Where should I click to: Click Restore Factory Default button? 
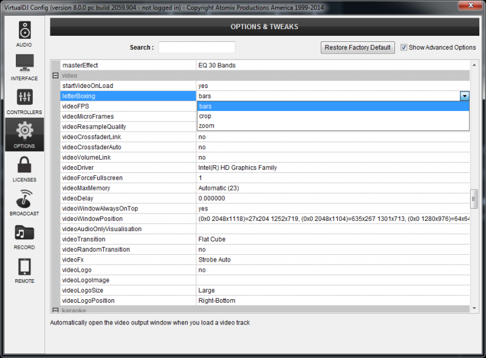coord(358,47)
